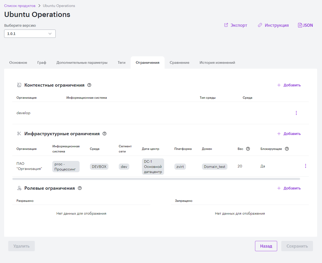The image size is (322, 263).
Task: Click the Экспорт export icon
Action: tap(226, 25)
